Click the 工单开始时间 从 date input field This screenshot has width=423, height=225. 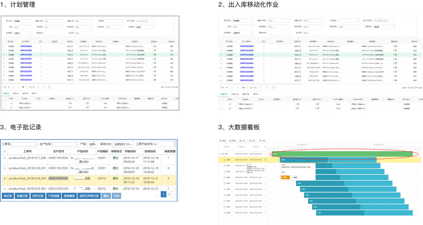[166, 144]
